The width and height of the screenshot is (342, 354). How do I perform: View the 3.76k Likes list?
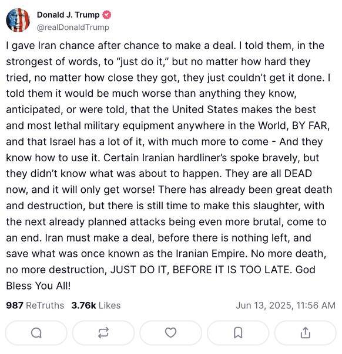[x=96, y=305]
